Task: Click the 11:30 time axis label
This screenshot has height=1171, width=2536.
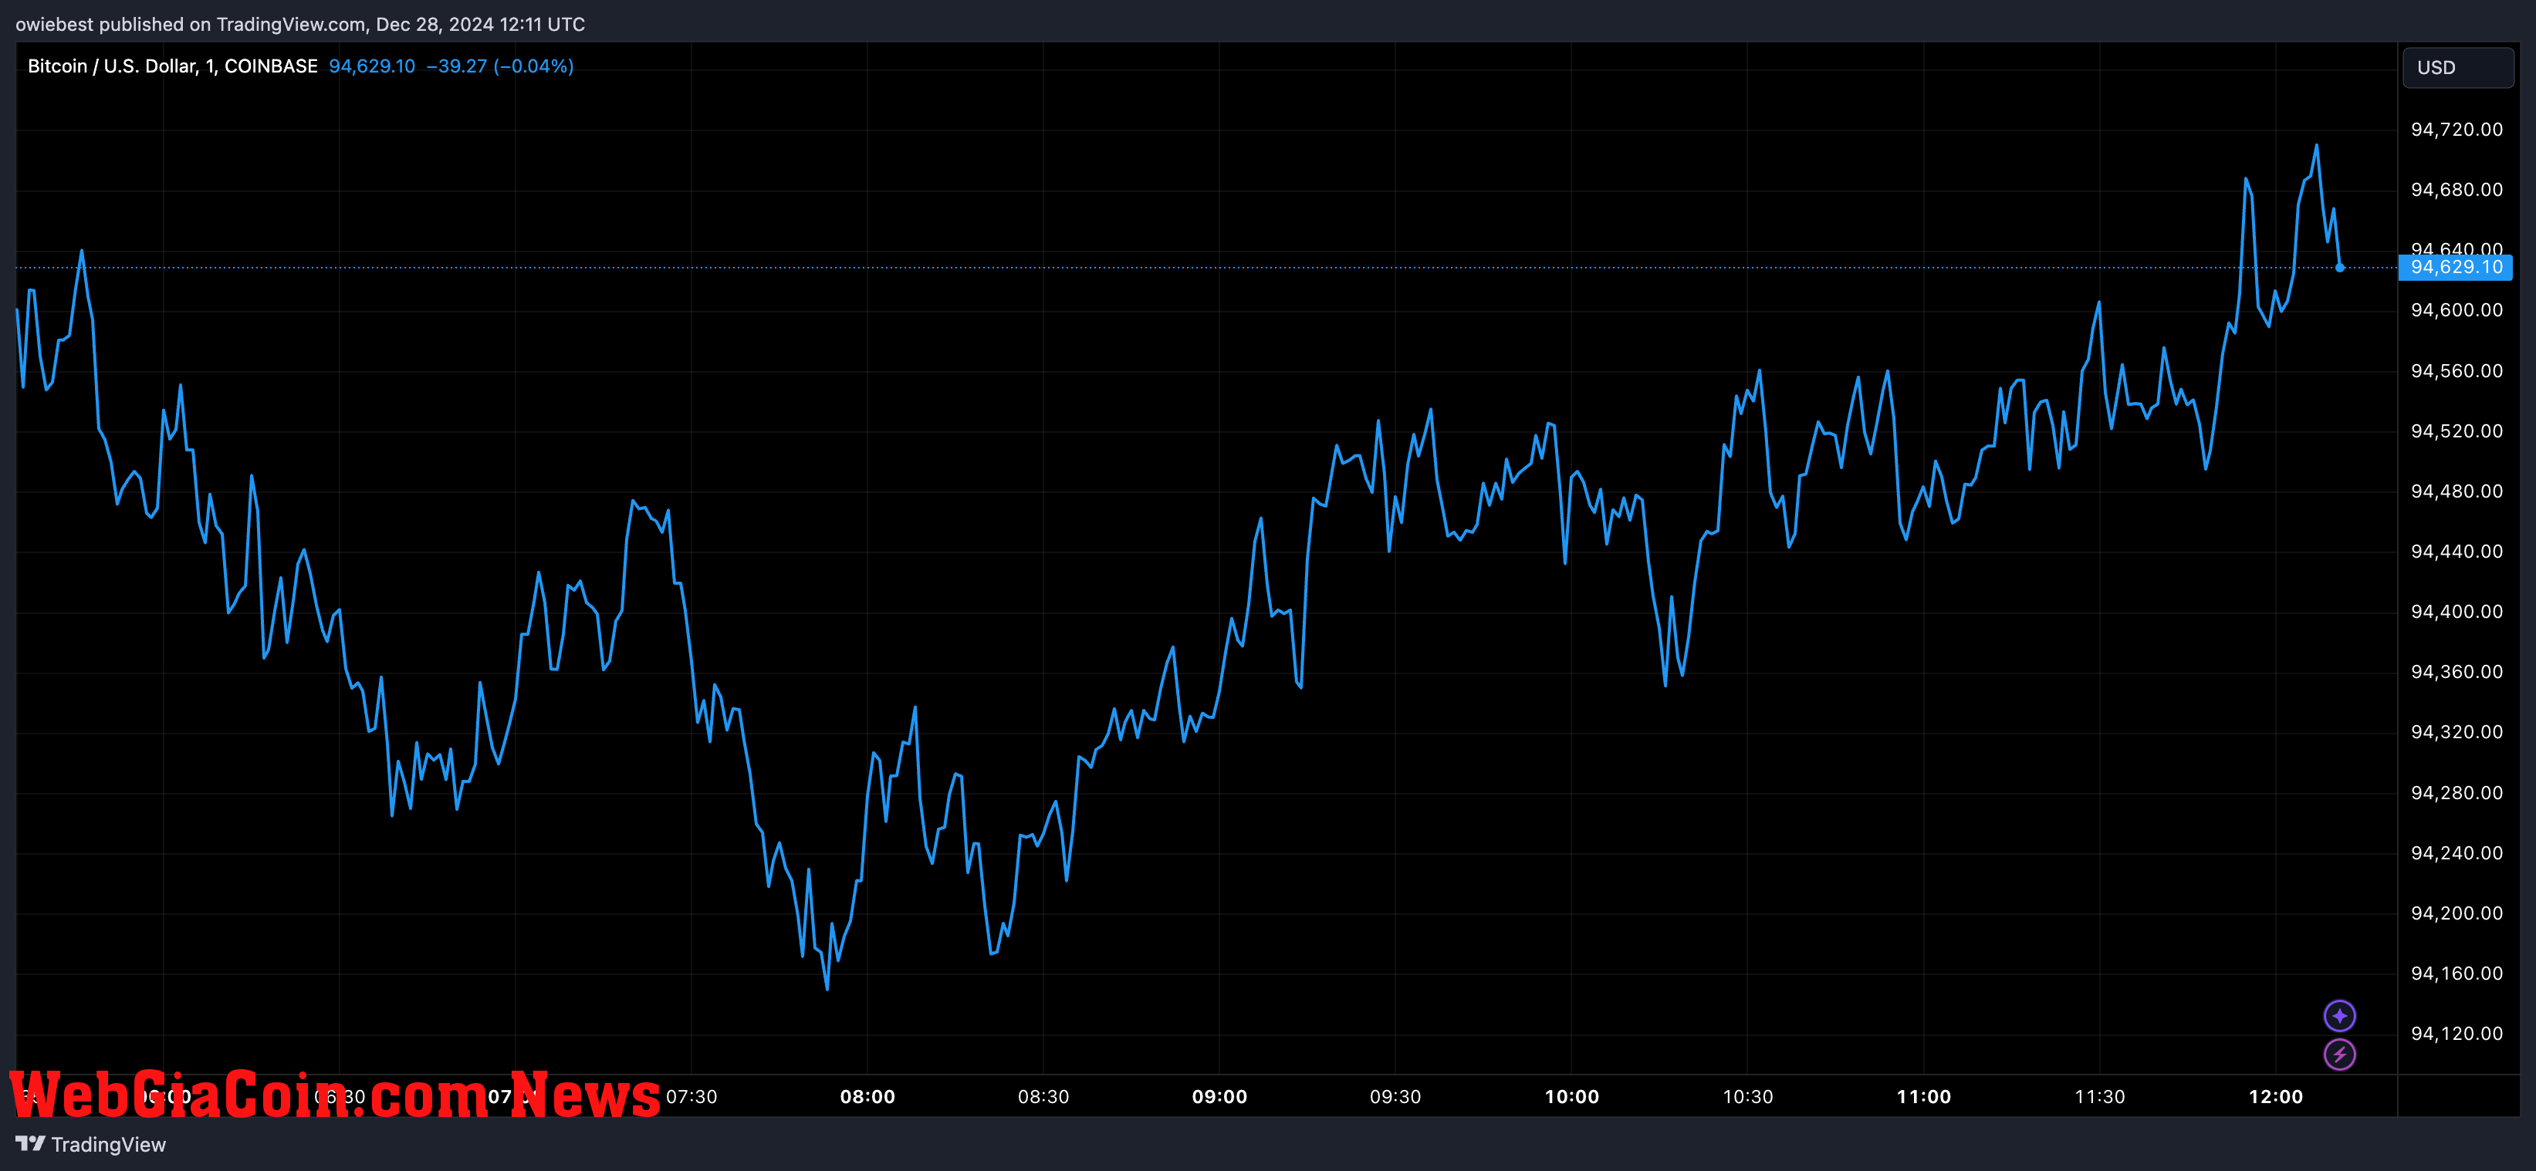Action: [x=2100, y=1096]
